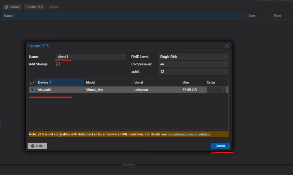The image size is (293, 175).
Task: Sort by the Device column header
Action: [59, 83]
